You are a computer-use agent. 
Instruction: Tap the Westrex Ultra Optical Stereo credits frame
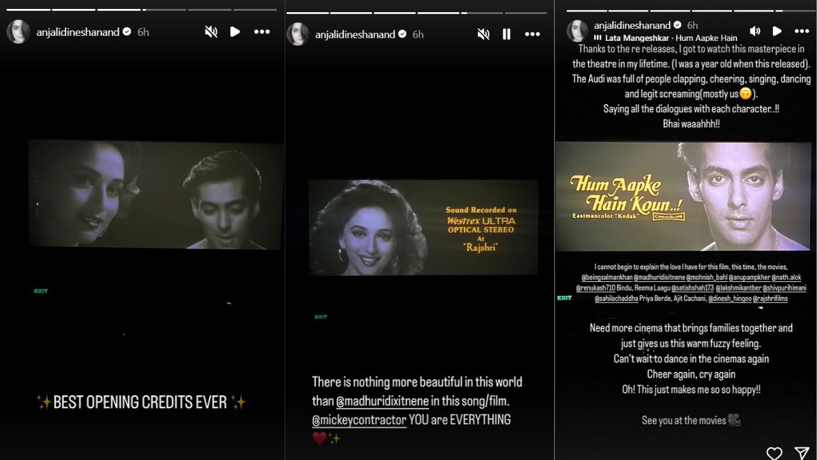coord(424,227)
